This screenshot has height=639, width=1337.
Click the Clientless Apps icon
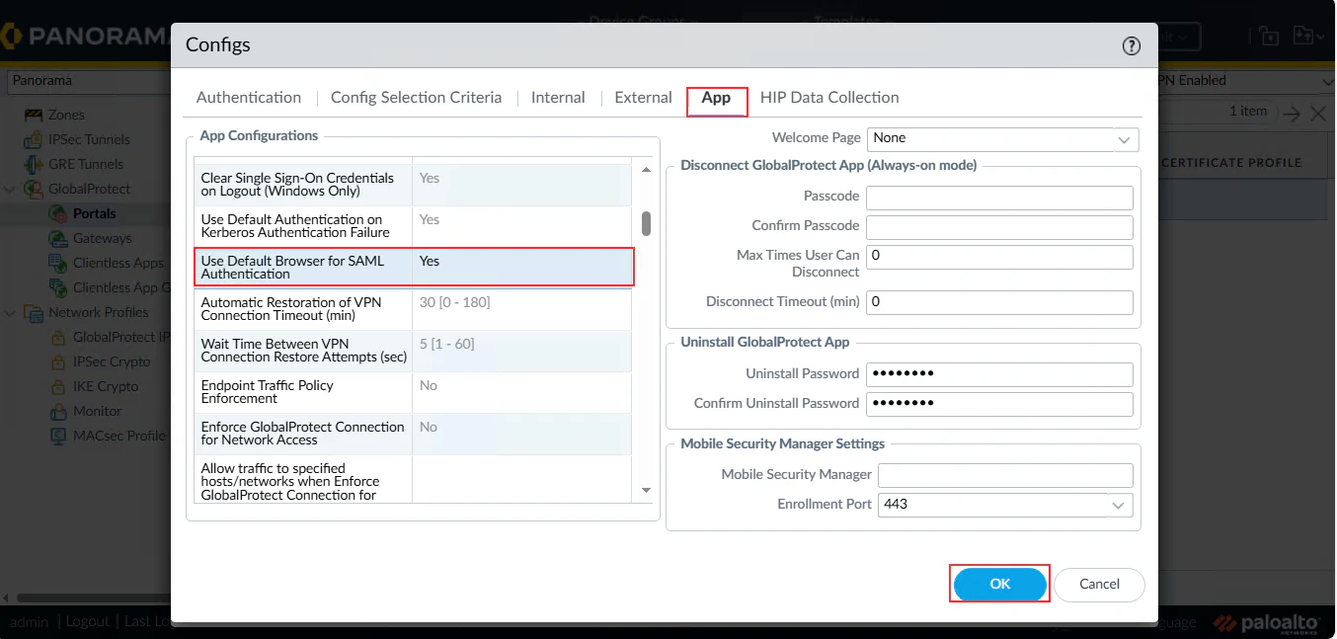point(57,263)
